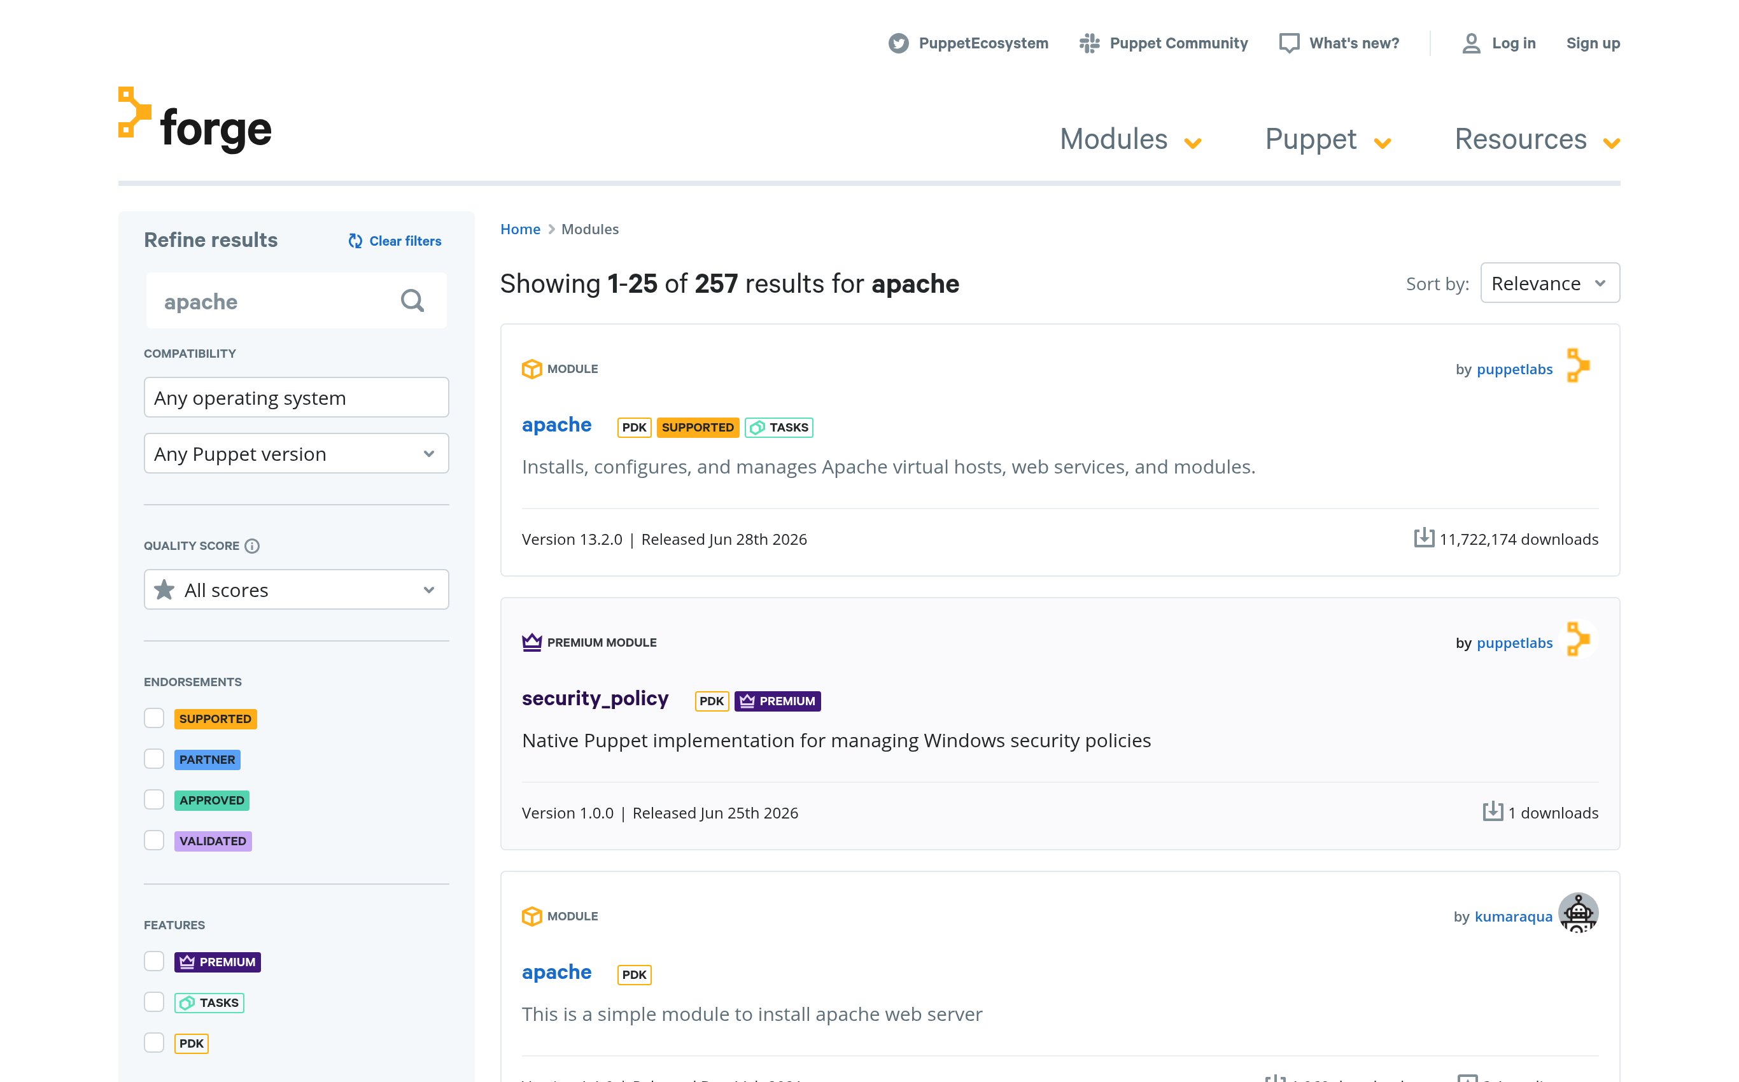1739x1082 pixels.
Task: Tick the VALIDATED endorsement checkbox
Action: click(x=154, y=840)
